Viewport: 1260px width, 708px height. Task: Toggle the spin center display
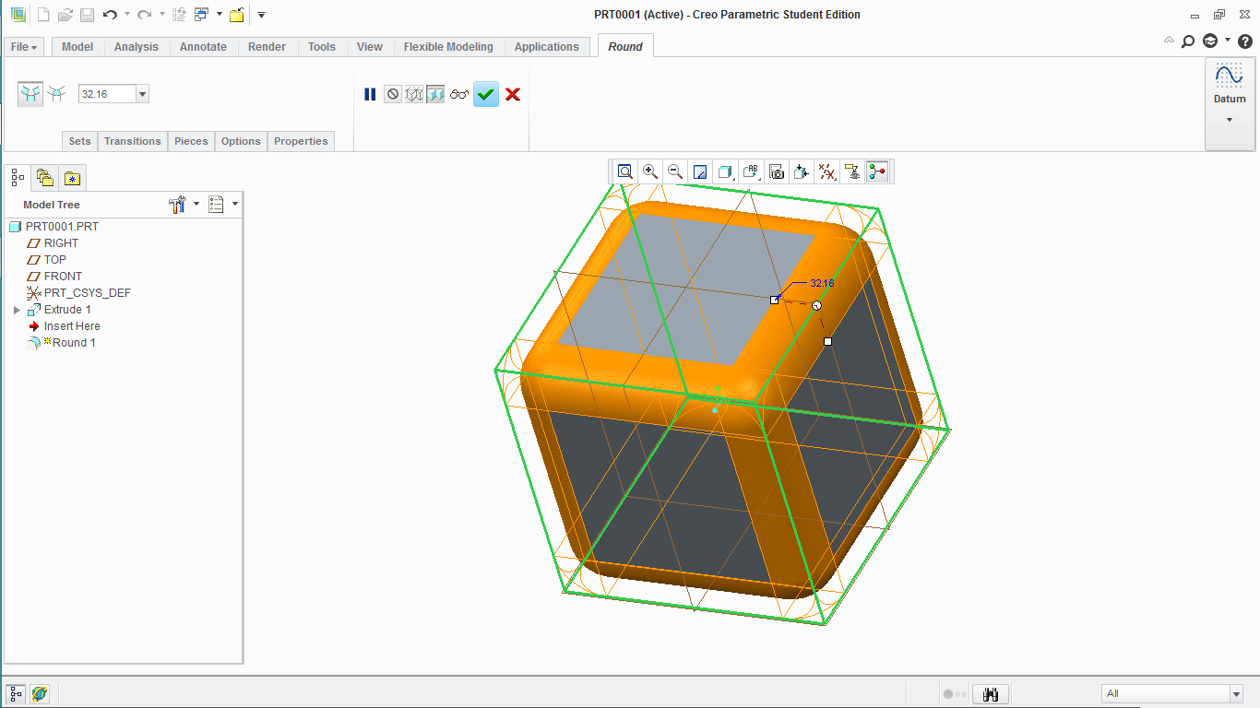[877, 171]
